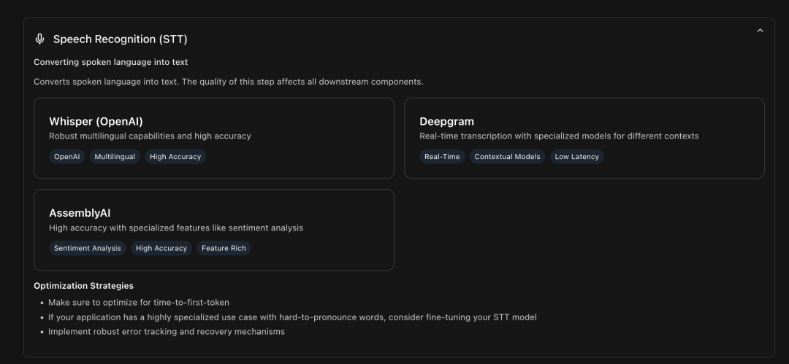Viewport: 789px width, 364px height.
Task: Collapse the Speech Recognition section chevron
Action: 760,31
